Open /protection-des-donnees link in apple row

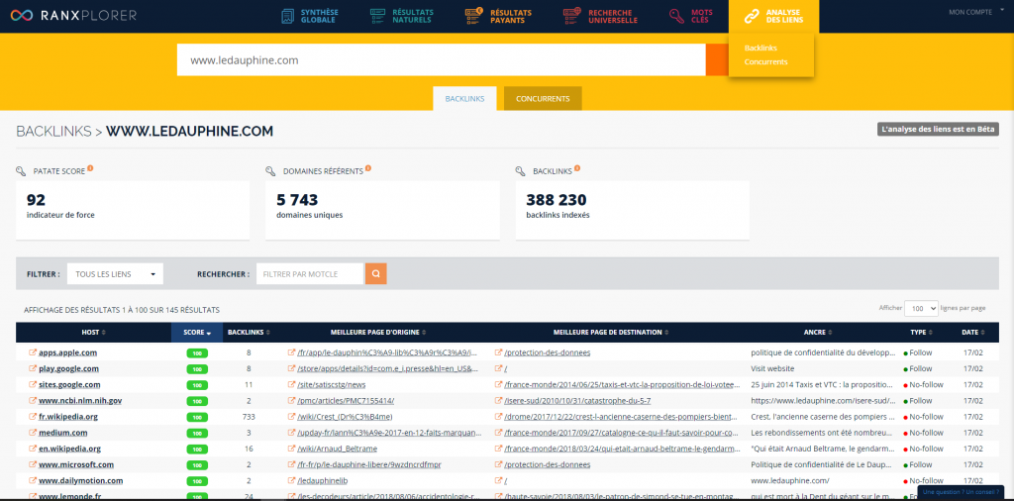pyautogui.click(x=547, y=352)
